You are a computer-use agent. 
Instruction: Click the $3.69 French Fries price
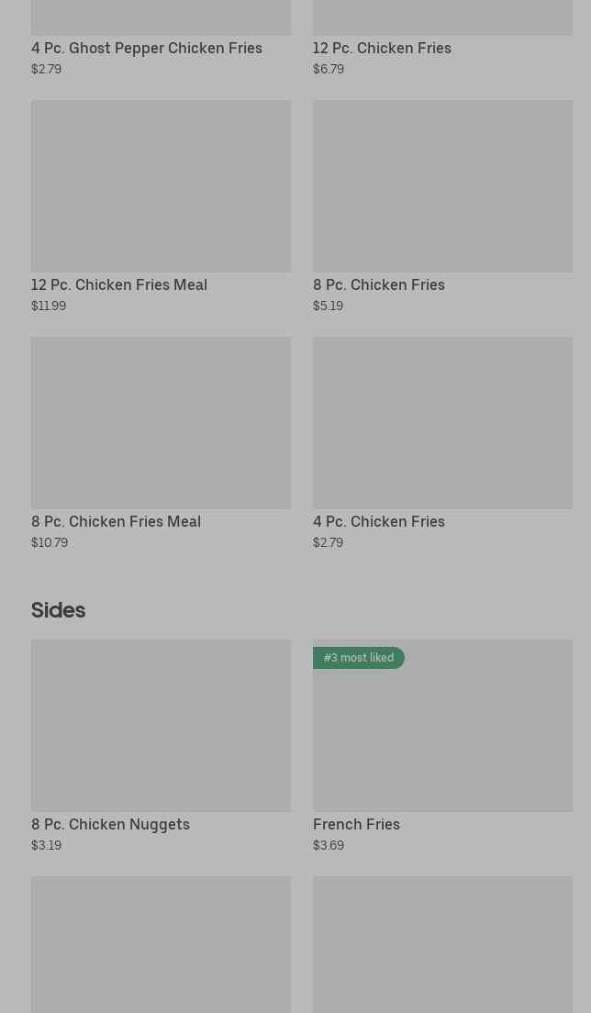(x=329, y=845)
